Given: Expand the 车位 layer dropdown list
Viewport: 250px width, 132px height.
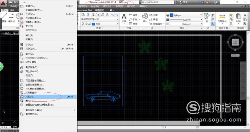Looking at the screenshot, I should [118, 24].
